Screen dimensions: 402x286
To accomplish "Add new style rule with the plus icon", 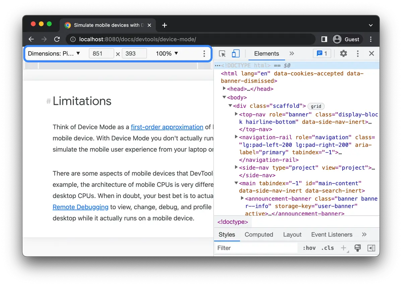I will click(x=344, y=248).
